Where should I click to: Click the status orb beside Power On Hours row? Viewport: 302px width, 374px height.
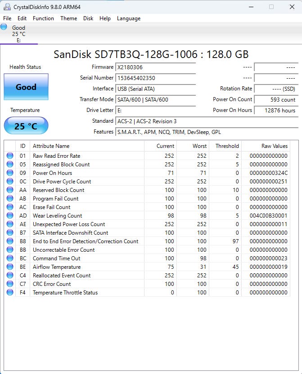pos(10,173)
